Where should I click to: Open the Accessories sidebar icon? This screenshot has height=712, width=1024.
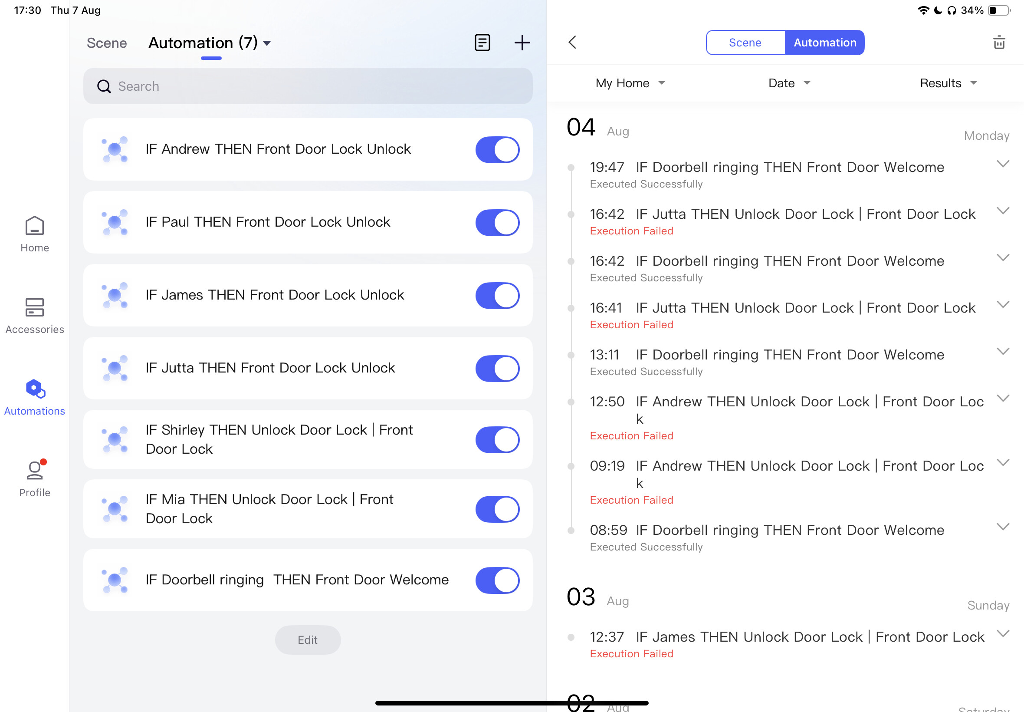[34, 315]
